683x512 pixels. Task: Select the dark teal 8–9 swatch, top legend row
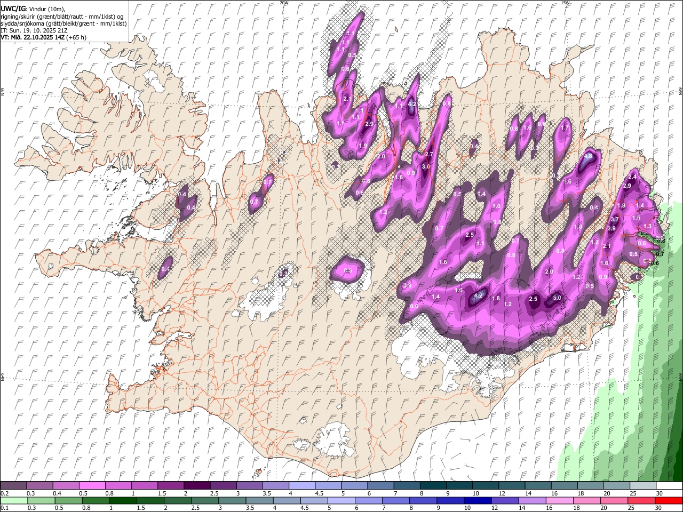(x=432, y=486)
